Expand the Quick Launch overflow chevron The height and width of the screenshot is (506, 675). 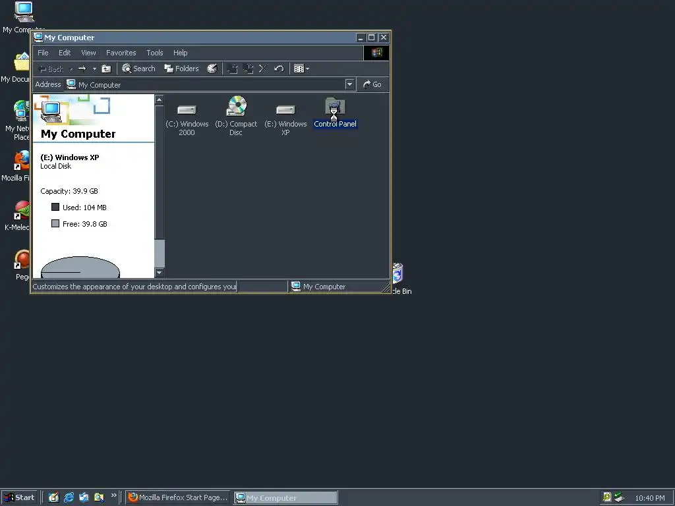click(x=113, y=495)
